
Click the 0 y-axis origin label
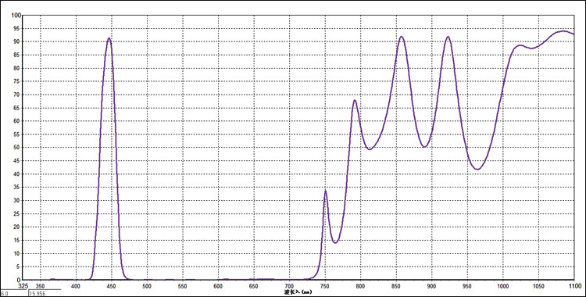pyautogui.click(x=19, y=280)
